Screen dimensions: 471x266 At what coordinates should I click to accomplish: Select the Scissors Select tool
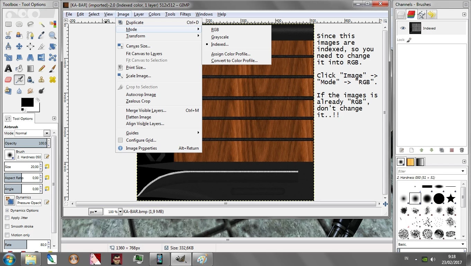click(x=8, y=35)
